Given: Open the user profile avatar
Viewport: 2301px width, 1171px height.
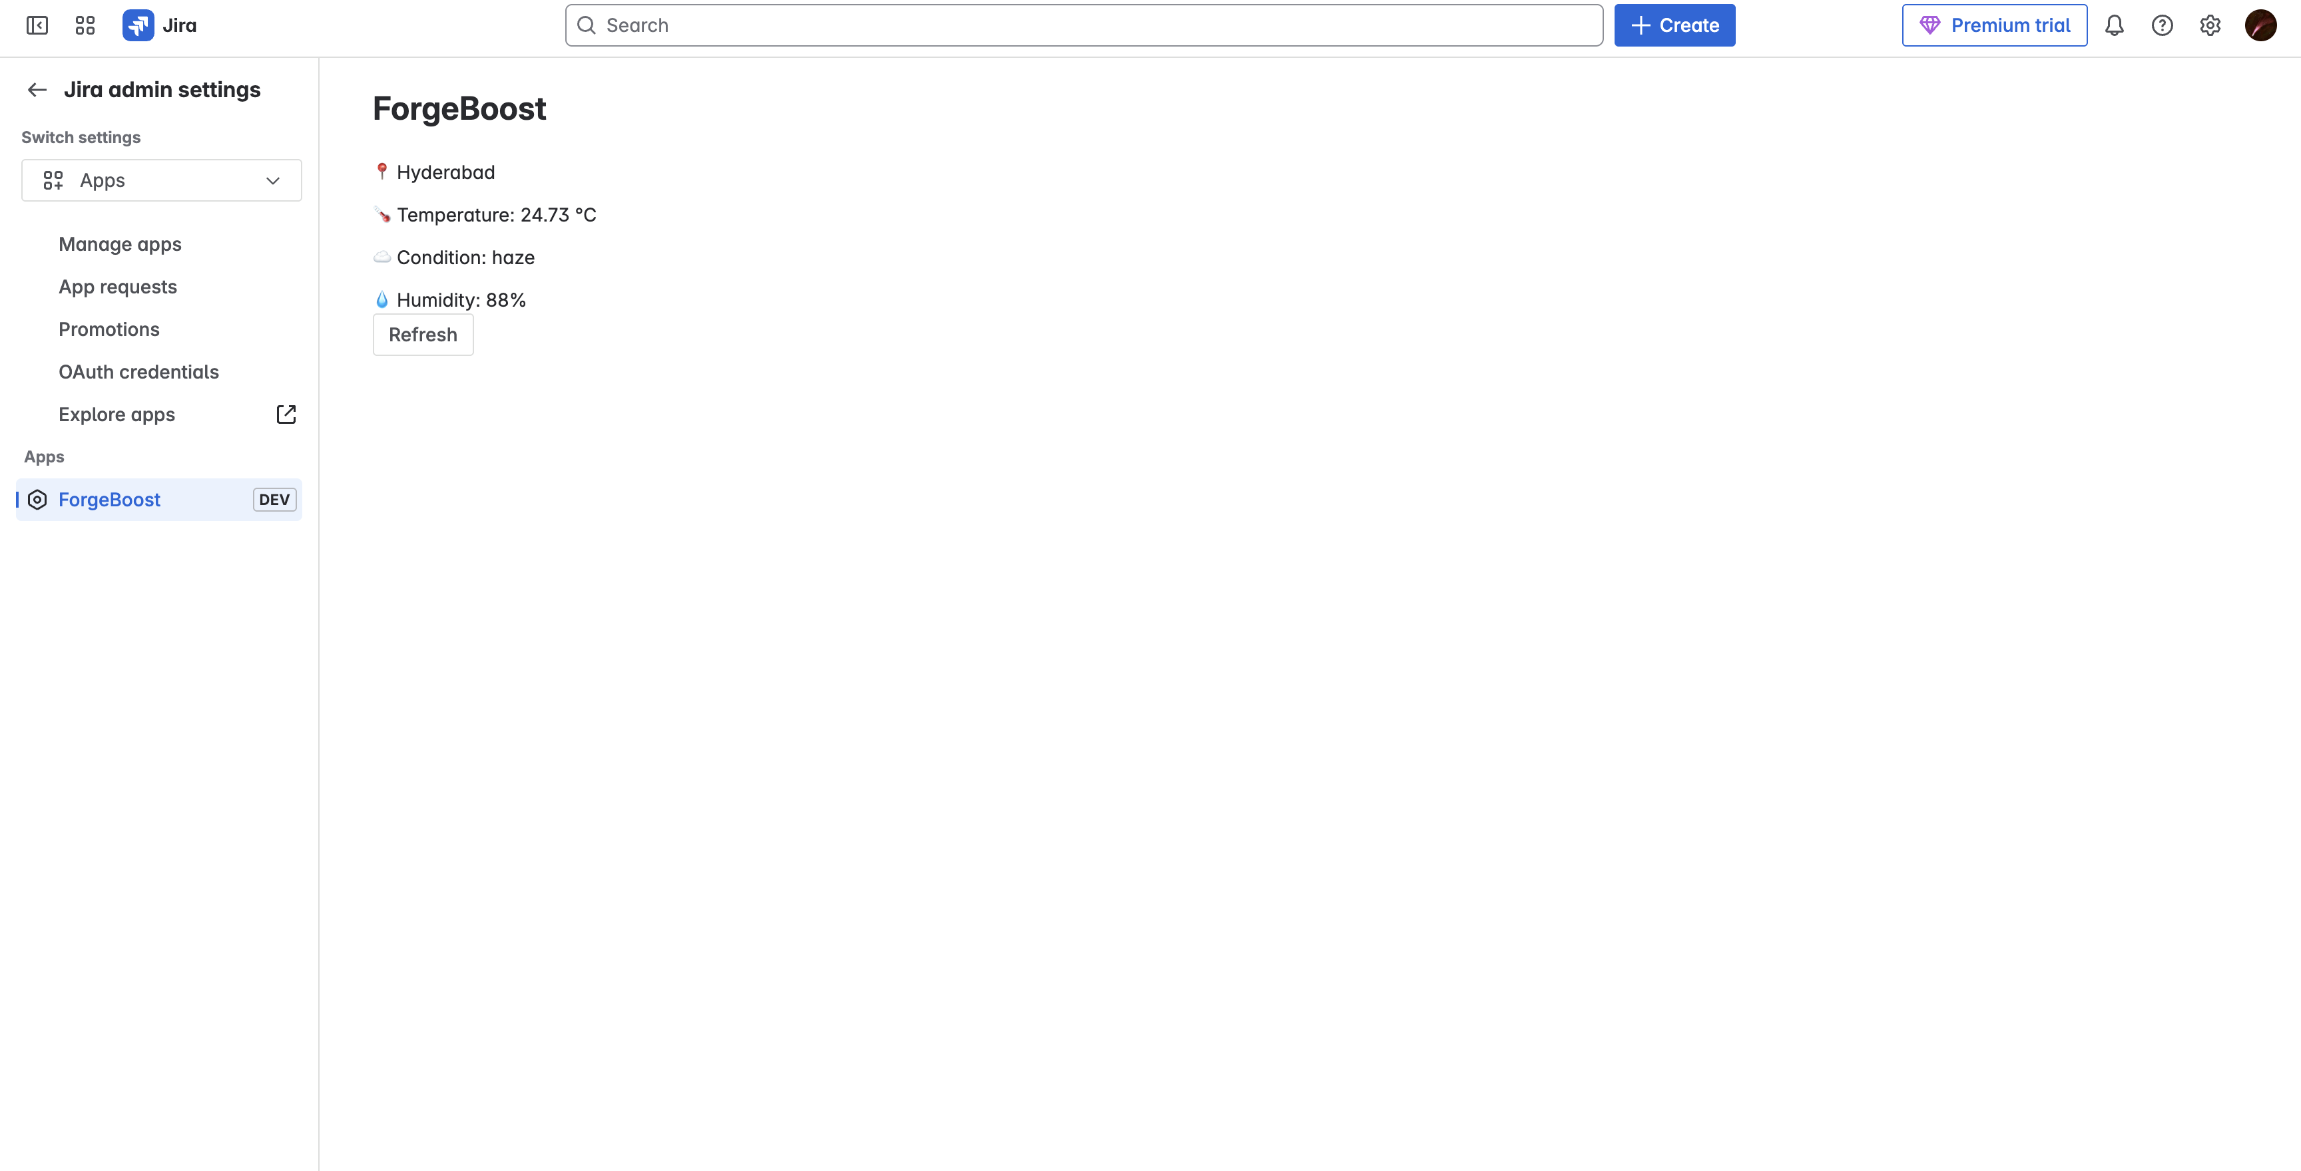Looking at the screenshot, I should pyautogui.click(x=2260, y=25).
